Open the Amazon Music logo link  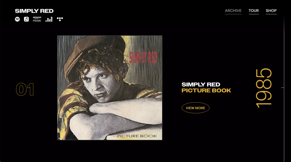click(37, 19)
